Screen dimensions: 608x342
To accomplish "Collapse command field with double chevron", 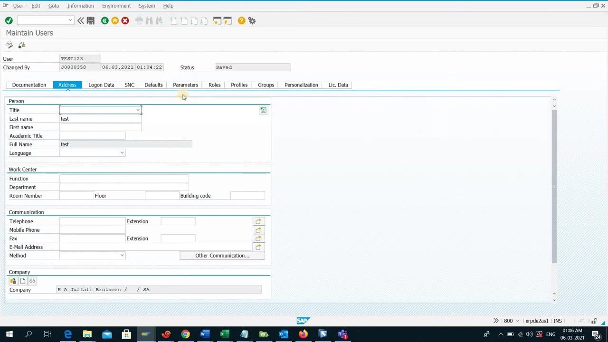I will tap(81, 20).
